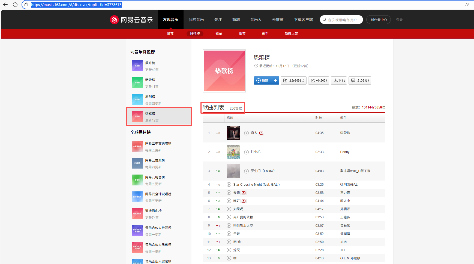Click the large 热歌榜 cover image
Screen dimensions: 474x264
point(224,71)
